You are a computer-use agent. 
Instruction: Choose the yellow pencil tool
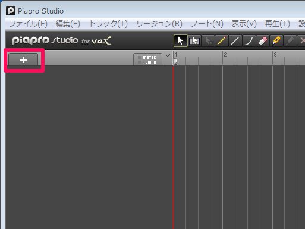click(x=222, y=41)
